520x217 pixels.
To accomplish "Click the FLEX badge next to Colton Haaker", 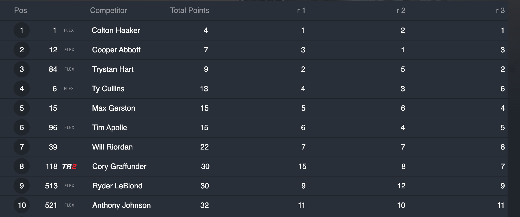I will pos(69,30).
